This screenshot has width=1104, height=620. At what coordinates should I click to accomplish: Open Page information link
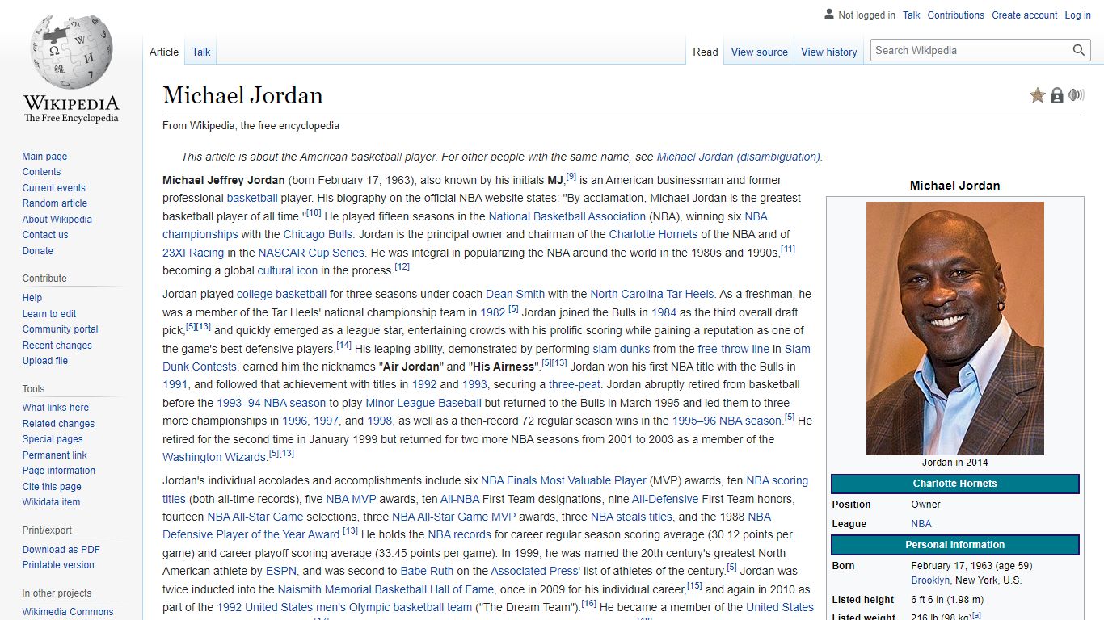pyautogui.click(x=58, y=471)
